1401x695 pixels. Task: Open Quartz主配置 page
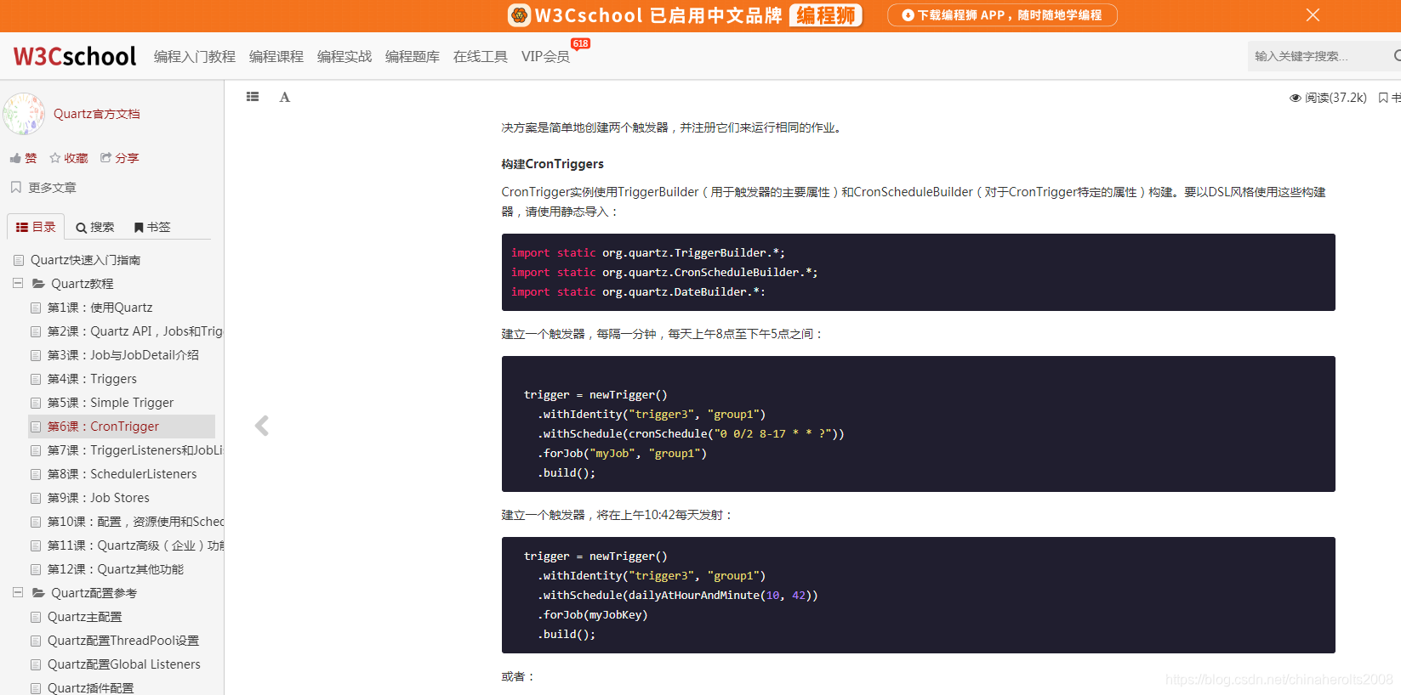coord(85,617)
